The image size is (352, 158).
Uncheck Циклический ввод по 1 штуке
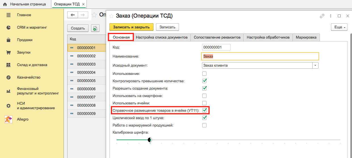coord(204,118)
